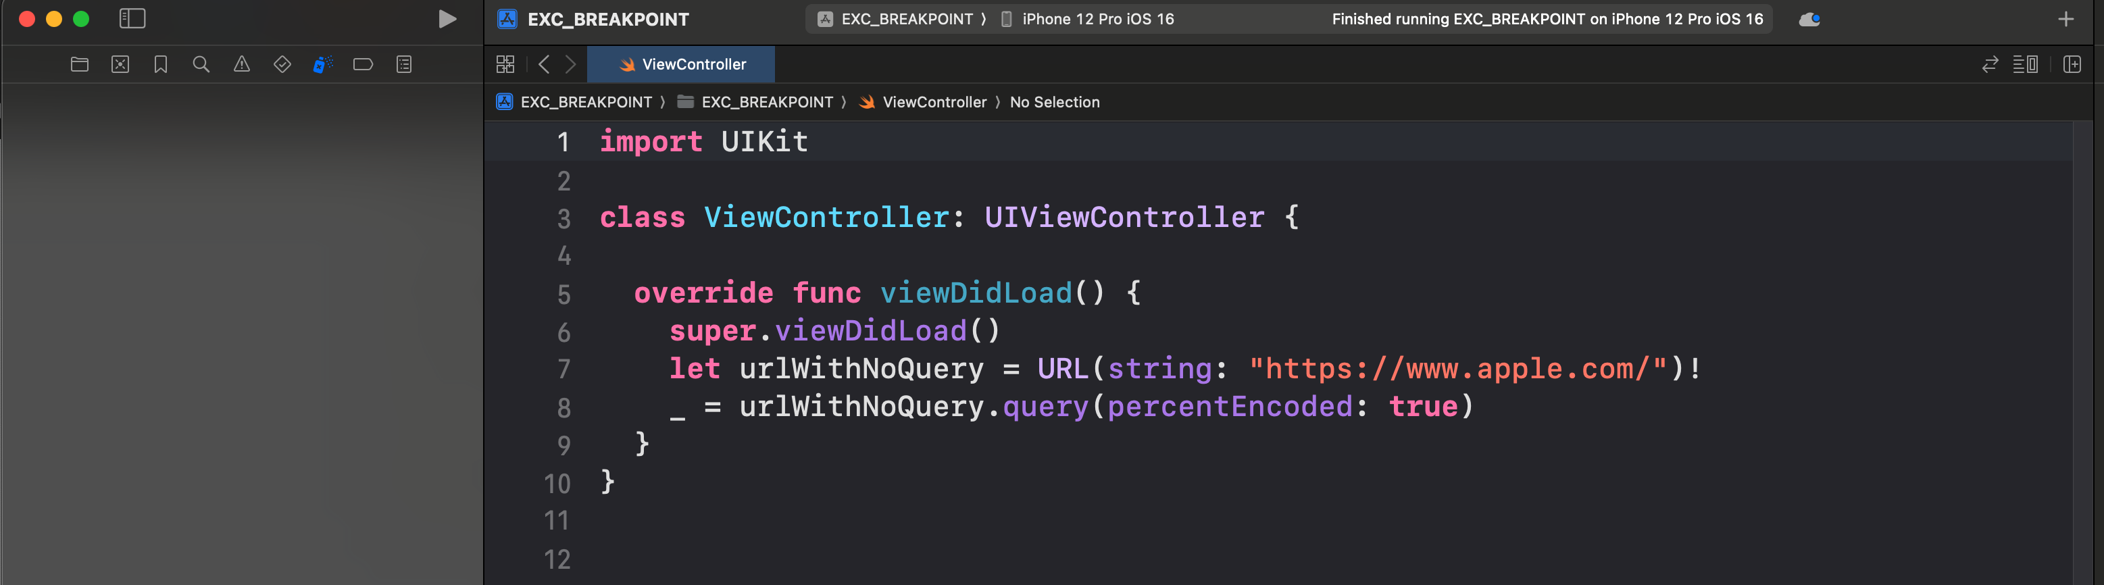Show the issue navigator warning icon
2104x585 pixels.
[x=242, y=65]
